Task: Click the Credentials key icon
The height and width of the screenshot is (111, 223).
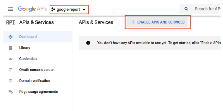Action: click(10, 59)
